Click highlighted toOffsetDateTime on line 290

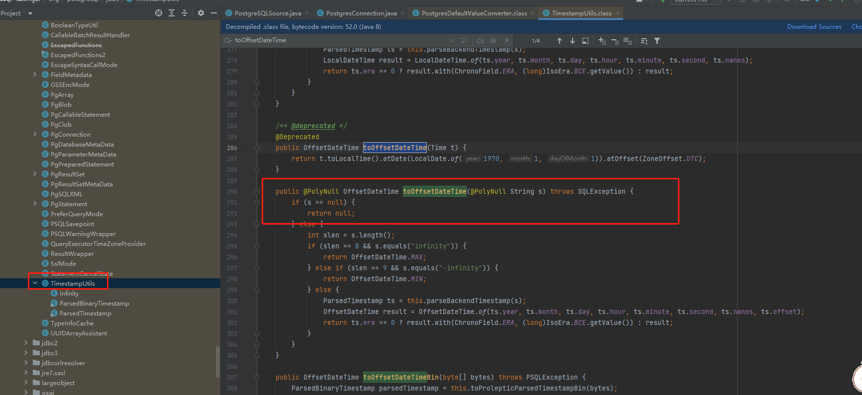coord(435,191)
